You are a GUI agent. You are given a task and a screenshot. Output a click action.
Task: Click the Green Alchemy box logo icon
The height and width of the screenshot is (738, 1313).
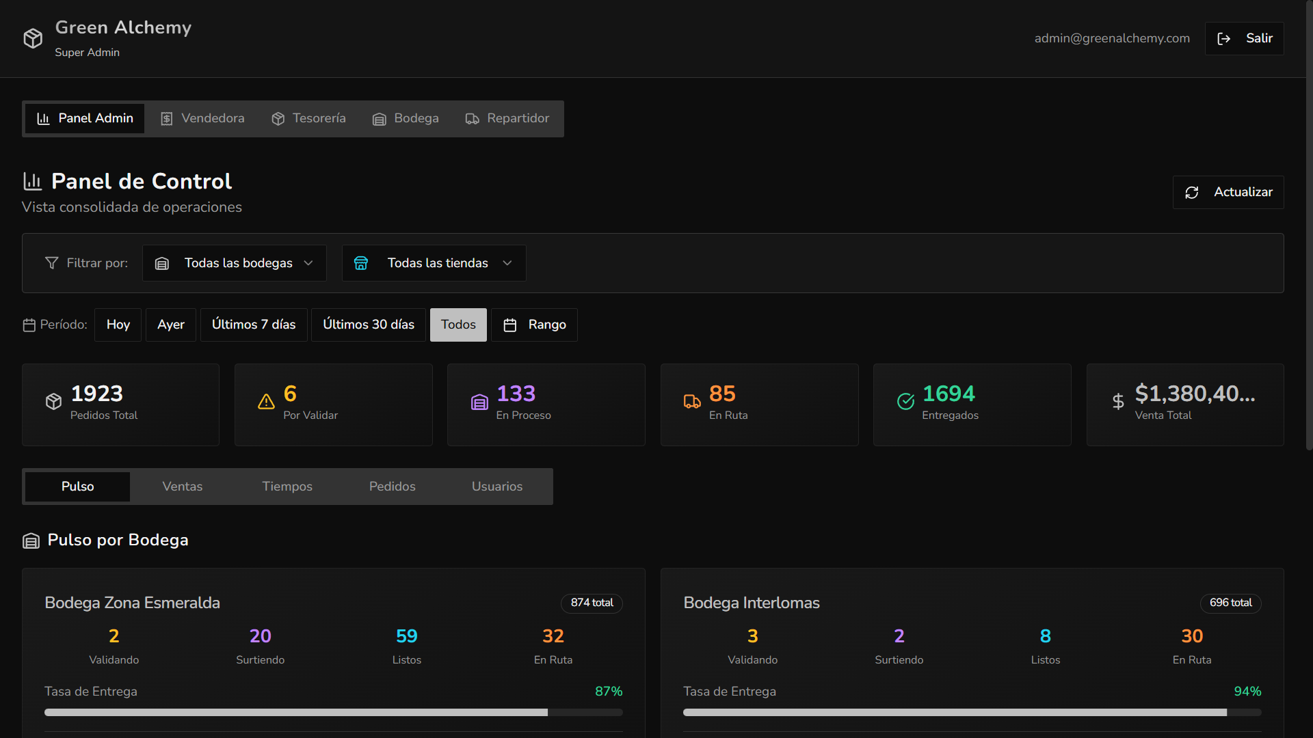pyautogui.click(x=33, y=38)
